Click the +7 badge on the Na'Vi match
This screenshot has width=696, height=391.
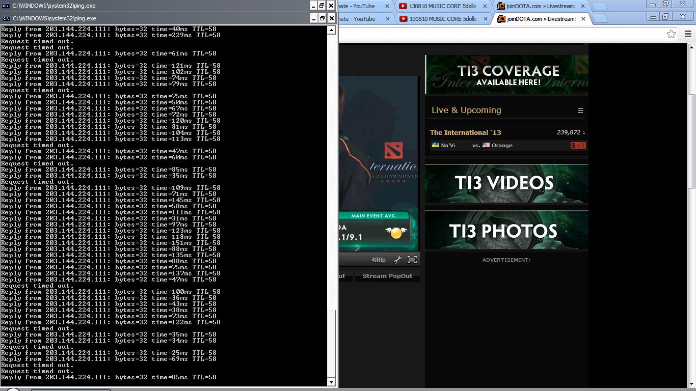[x=578, y=146]
